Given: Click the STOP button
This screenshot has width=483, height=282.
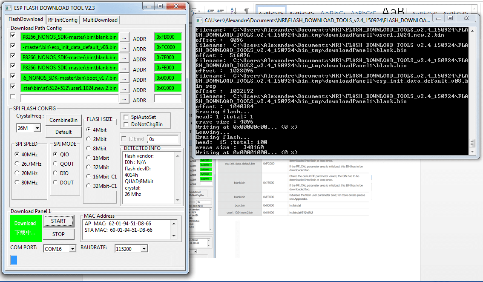Looking at the screenshot, I should (x=58, y=234).
